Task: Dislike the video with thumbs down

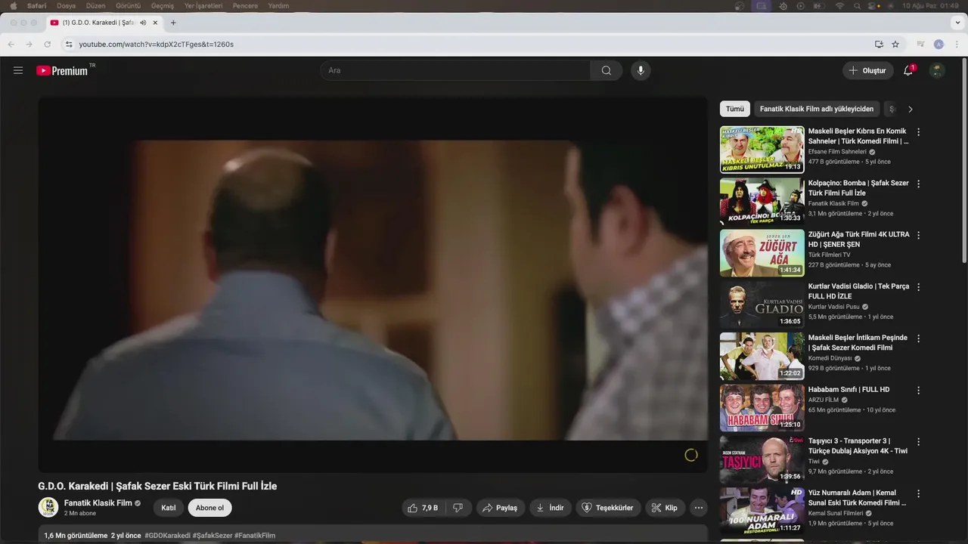Action: pos(458,508)
